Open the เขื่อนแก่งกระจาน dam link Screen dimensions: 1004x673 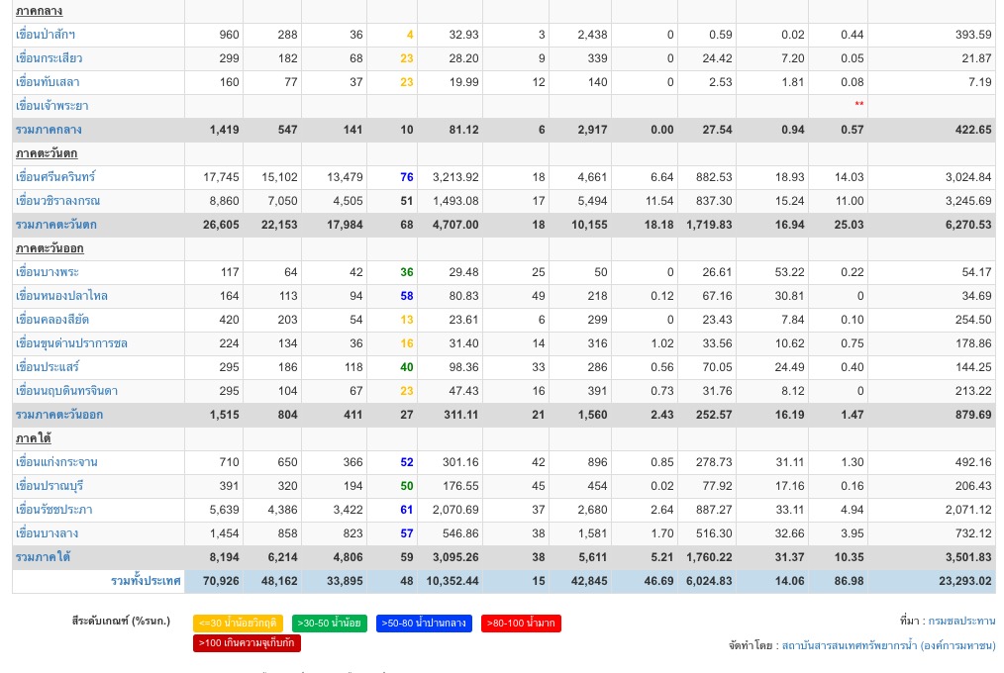pyautogui.click(x=56, y=462)
